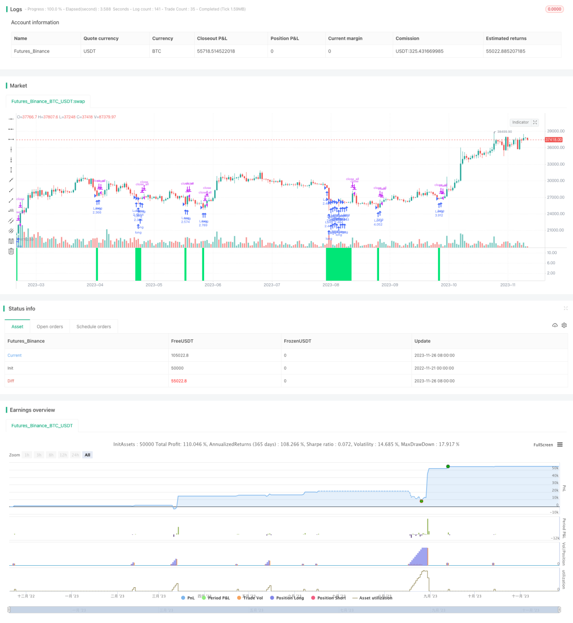The width and height of the screenshot is (573, 623).
Task: Click the FullScreen button
Action: coord(543,445)
